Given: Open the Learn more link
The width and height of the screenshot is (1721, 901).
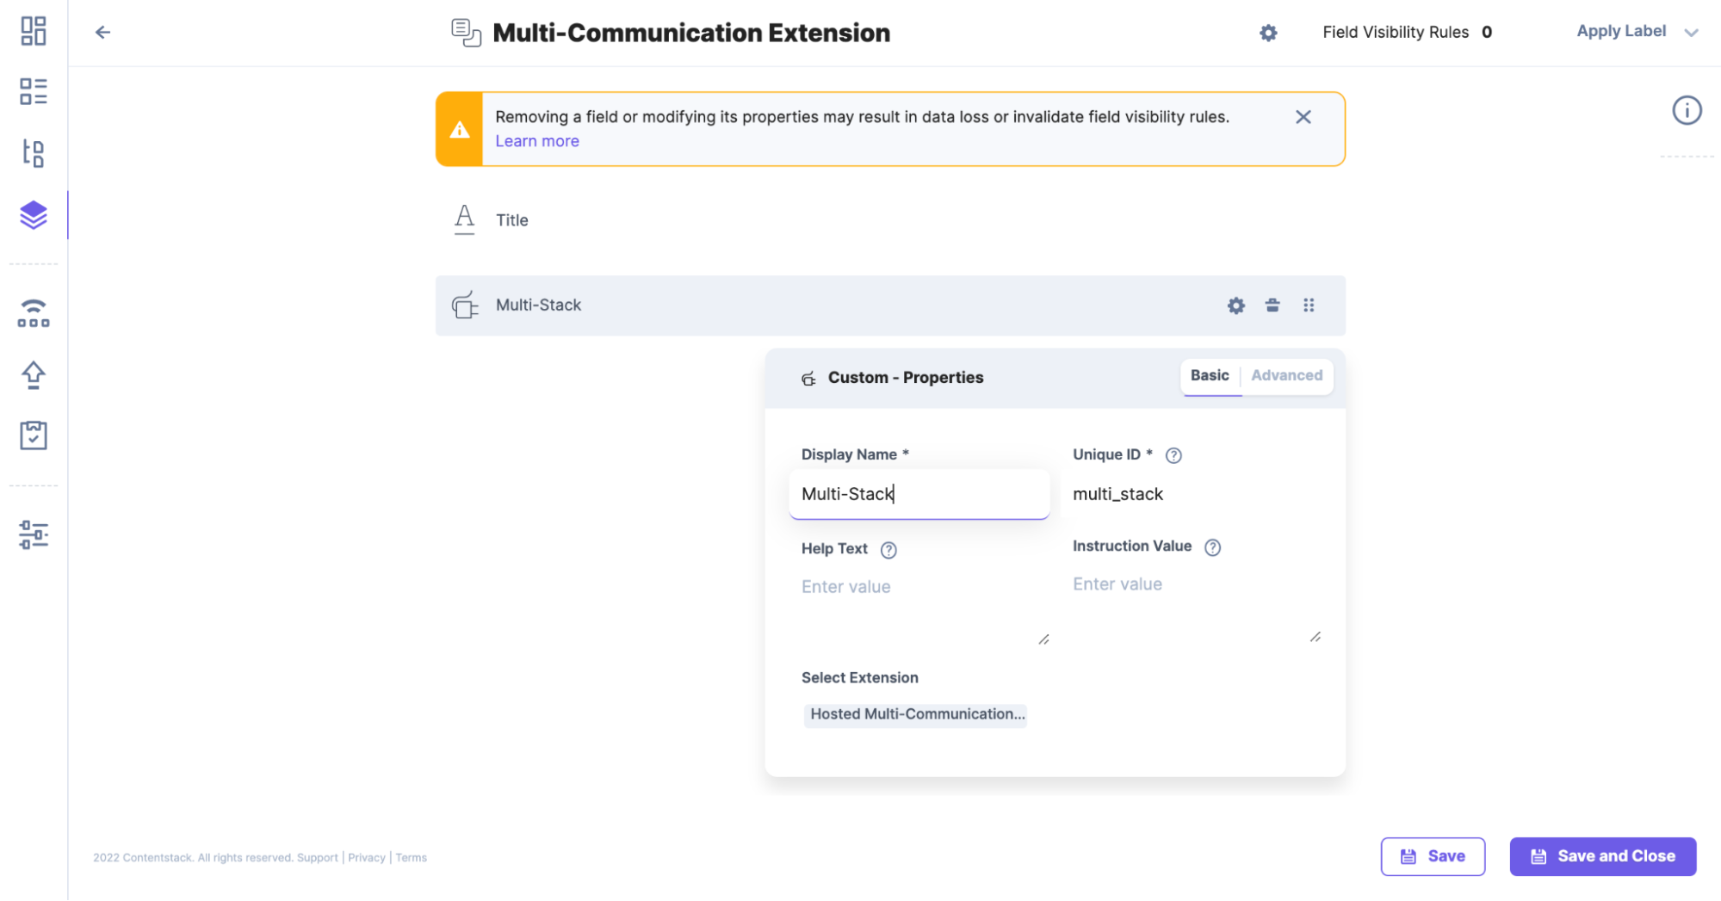Looking at the screenshot, I should coord(536,141).
